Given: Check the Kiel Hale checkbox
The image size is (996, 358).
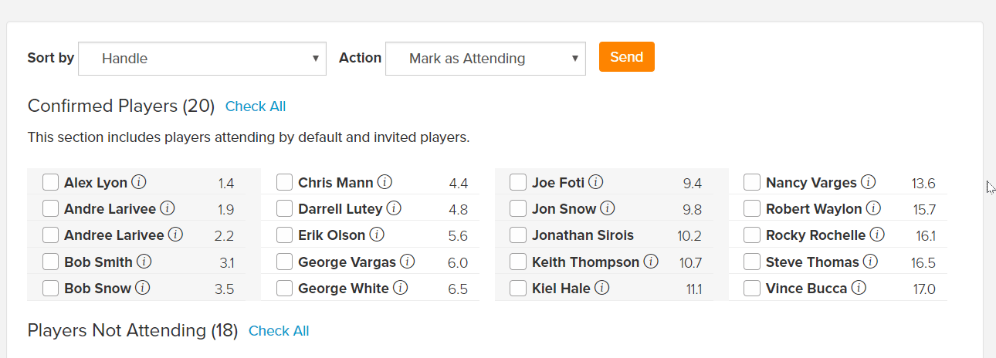Looking at the screenshot, I should click(519, 289).
